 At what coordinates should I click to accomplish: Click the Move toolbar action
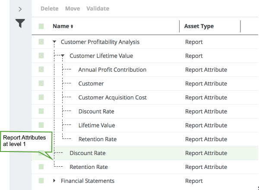(x=73, y=9)
